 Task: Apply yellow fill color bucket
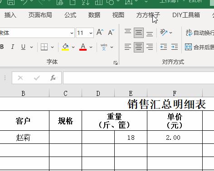pos(65,47)
